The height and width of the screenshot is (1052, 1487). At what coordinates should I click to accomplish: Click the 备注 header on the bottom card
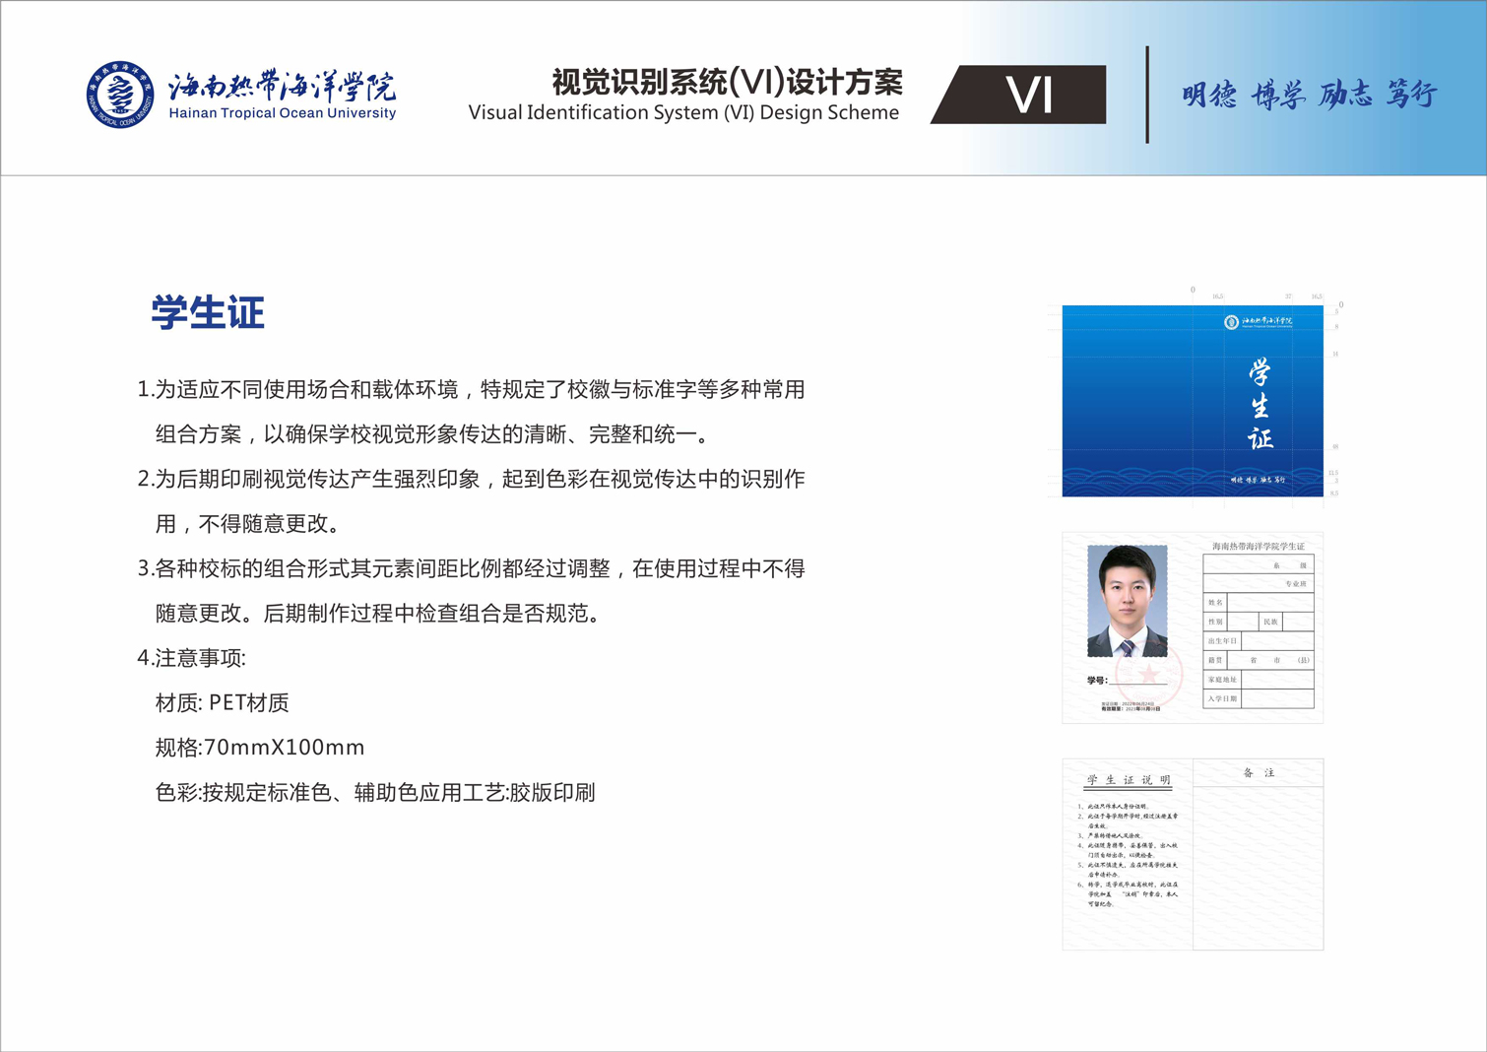tap(1259, 773)
